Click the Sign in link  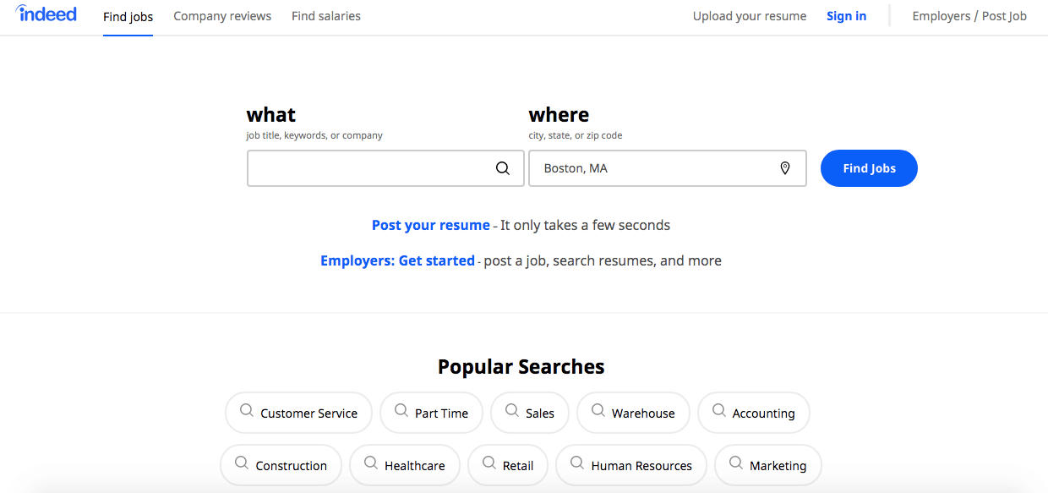click(846, 16)
